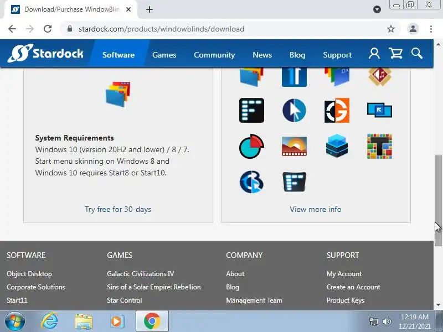Open Start11 footer link
Image resolution: width=443 pixels, height=332 pixels.
17,300
